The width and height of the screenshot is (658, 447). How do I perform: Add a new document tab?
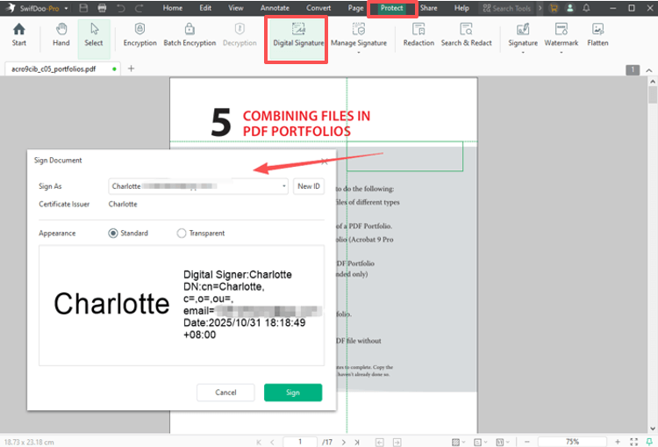click(x=131, y=68)
